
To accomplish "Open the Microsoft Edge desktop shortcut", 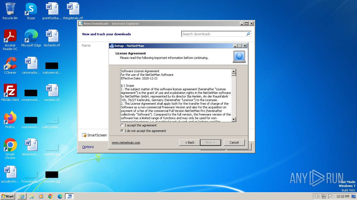I will [x=31, y=38].
